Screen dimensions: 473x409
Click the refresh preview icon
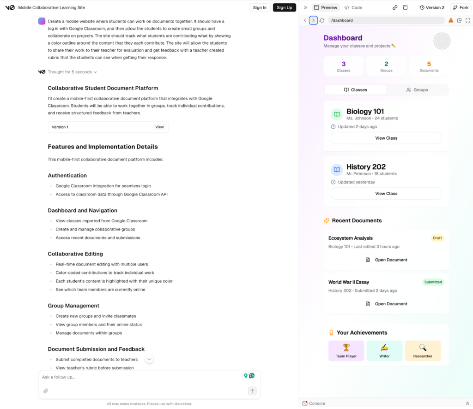point(322,20)
